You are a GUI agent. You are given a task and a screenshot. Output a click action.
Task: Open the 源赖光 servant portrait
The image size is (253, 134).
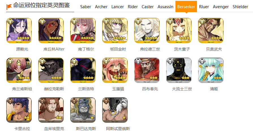19,30
